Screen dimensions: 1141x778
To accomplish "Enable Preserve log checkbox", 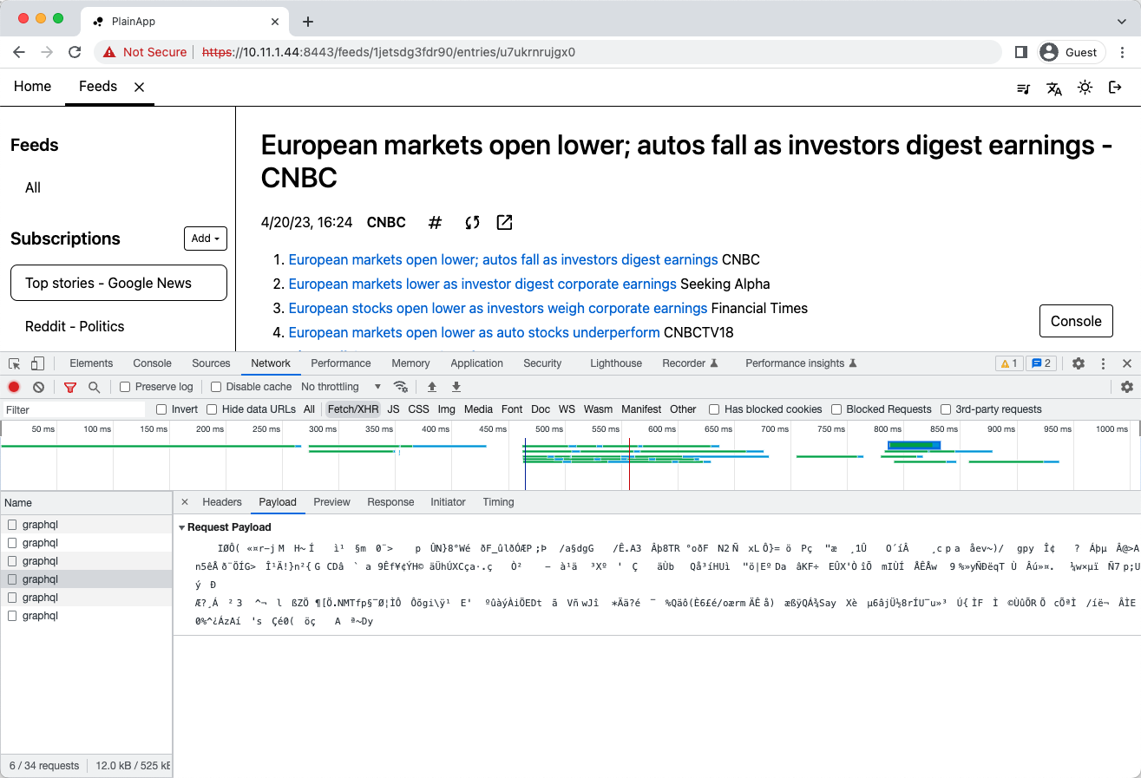I will 125,387.
